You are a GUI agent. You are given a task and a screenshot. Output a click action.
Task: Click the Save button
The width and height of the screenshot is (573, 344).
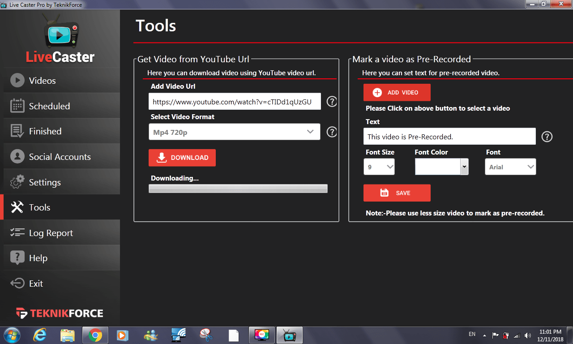click(x=397, y=193)
